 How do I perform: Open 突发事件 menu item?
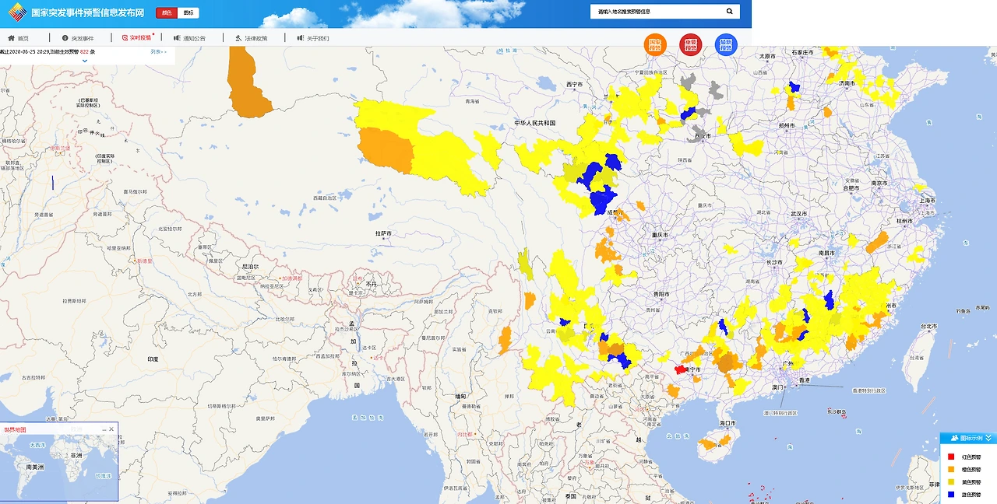pyautogui.click(x=77, y=38)
